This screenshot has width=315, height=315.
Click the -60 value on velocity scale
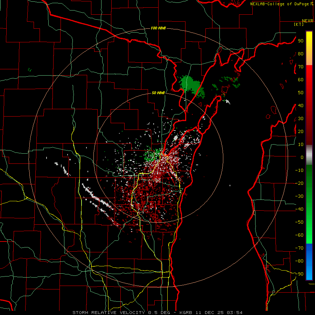coord(299,235)
